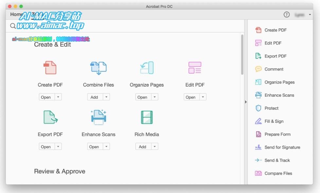
Task: Expand dropdown arrow beside Create PDF Open
Action: [58, 97]
